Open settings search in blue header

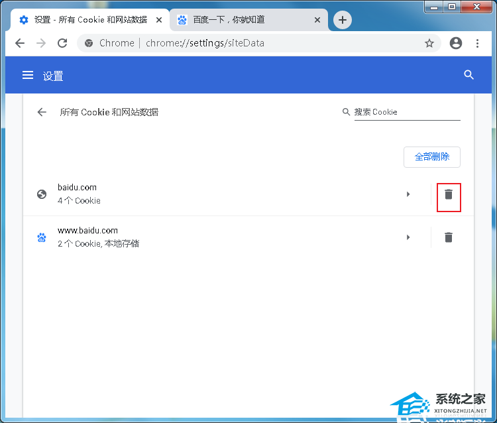(x=469, y=75)
